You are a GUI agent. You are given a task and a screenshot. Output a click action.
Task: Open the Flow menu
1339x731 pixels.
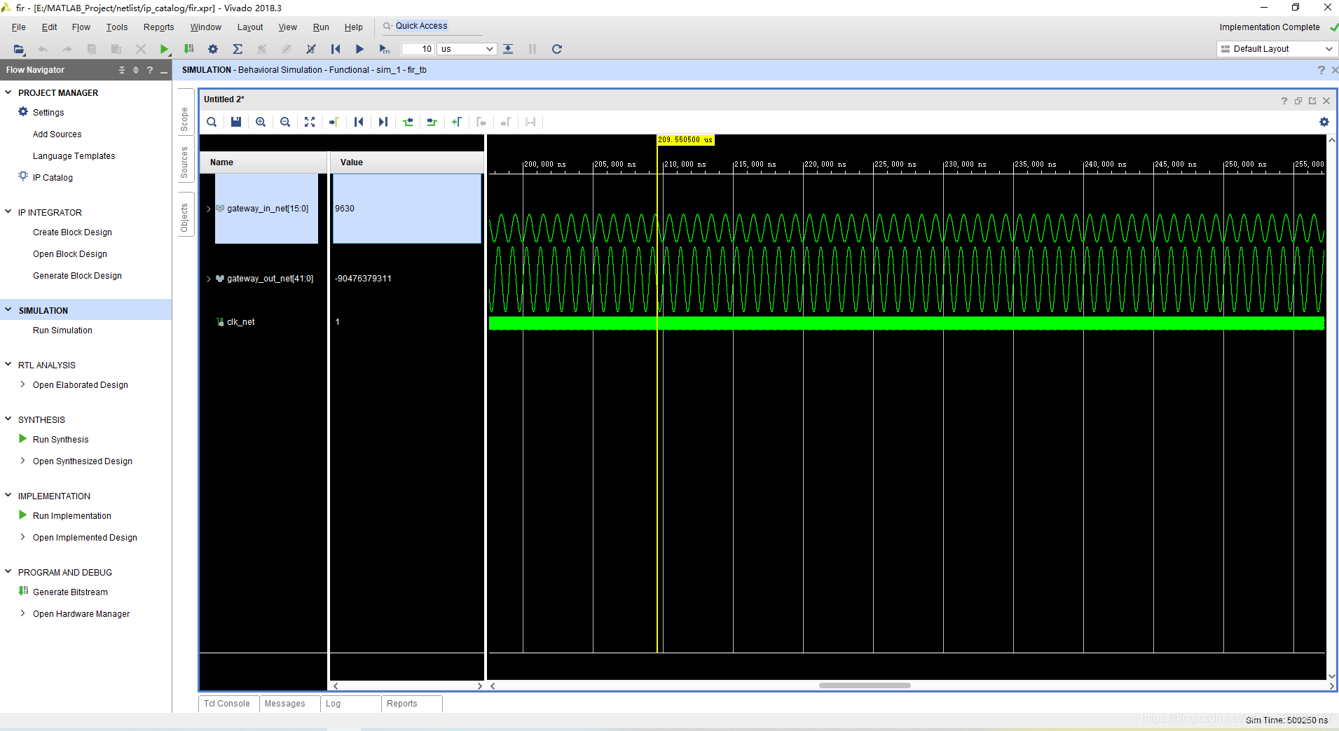click(81, 27)
